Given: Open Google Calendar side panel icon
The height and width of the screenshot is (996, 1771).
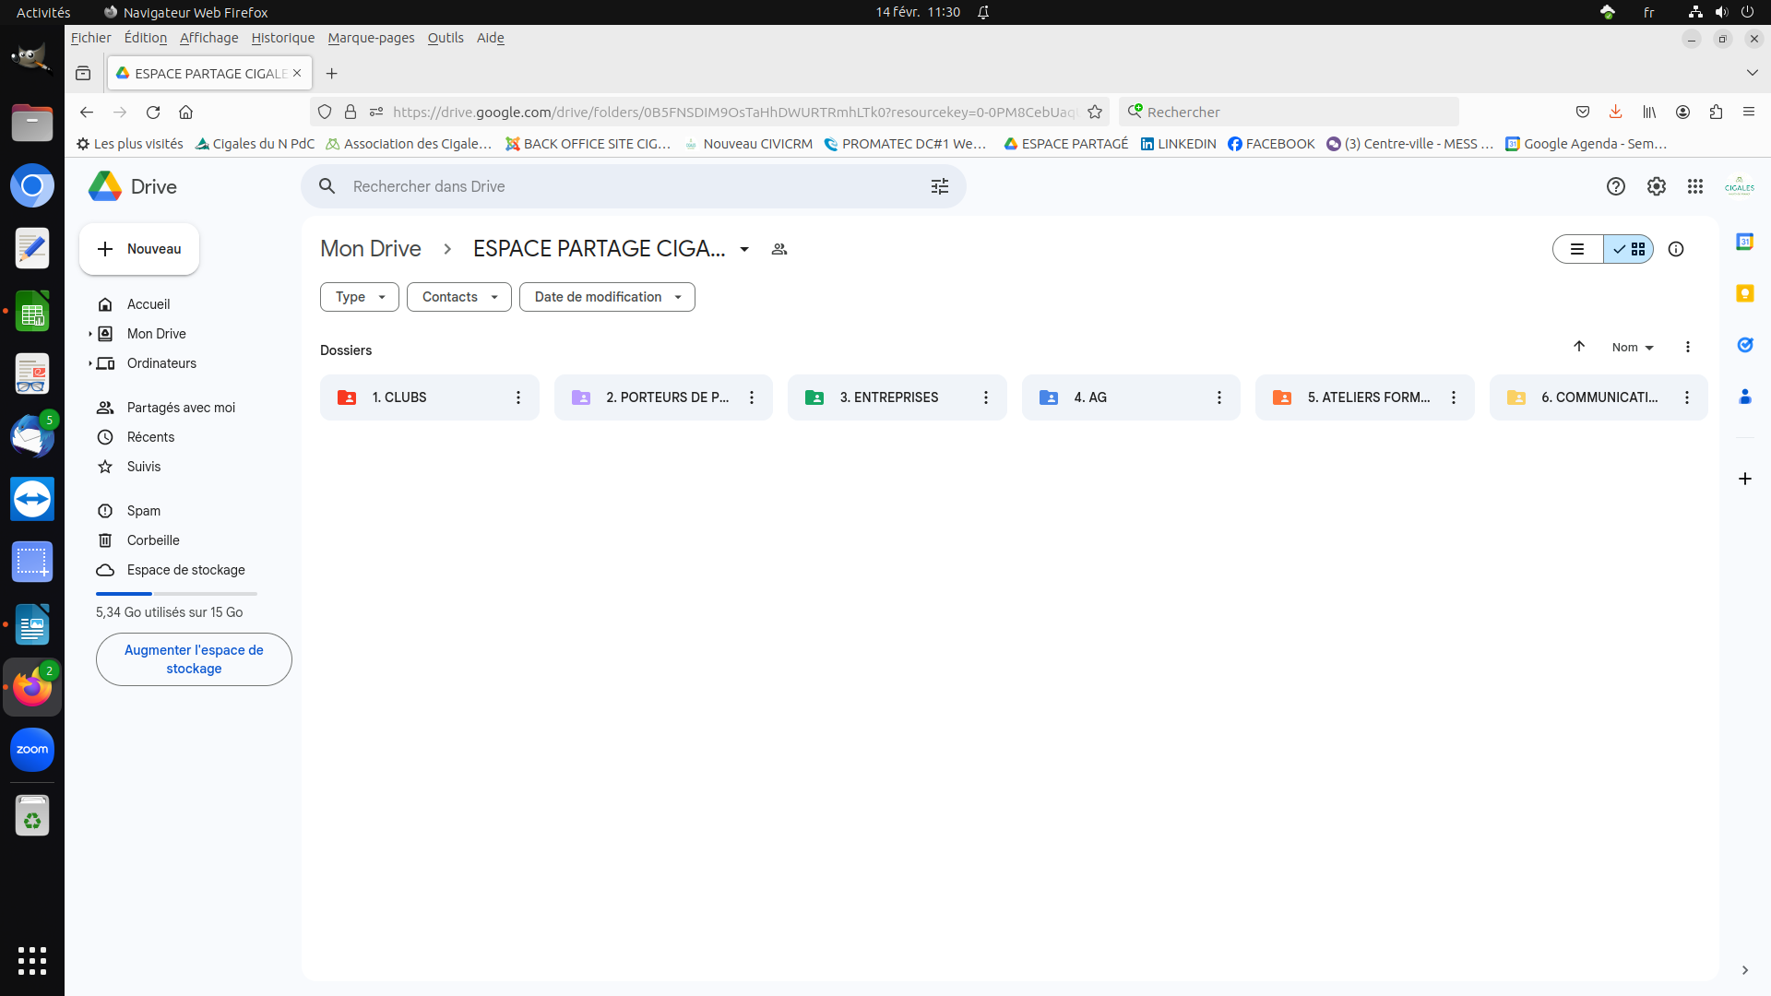Looking at the screenshot, I should coord(1744,242).
